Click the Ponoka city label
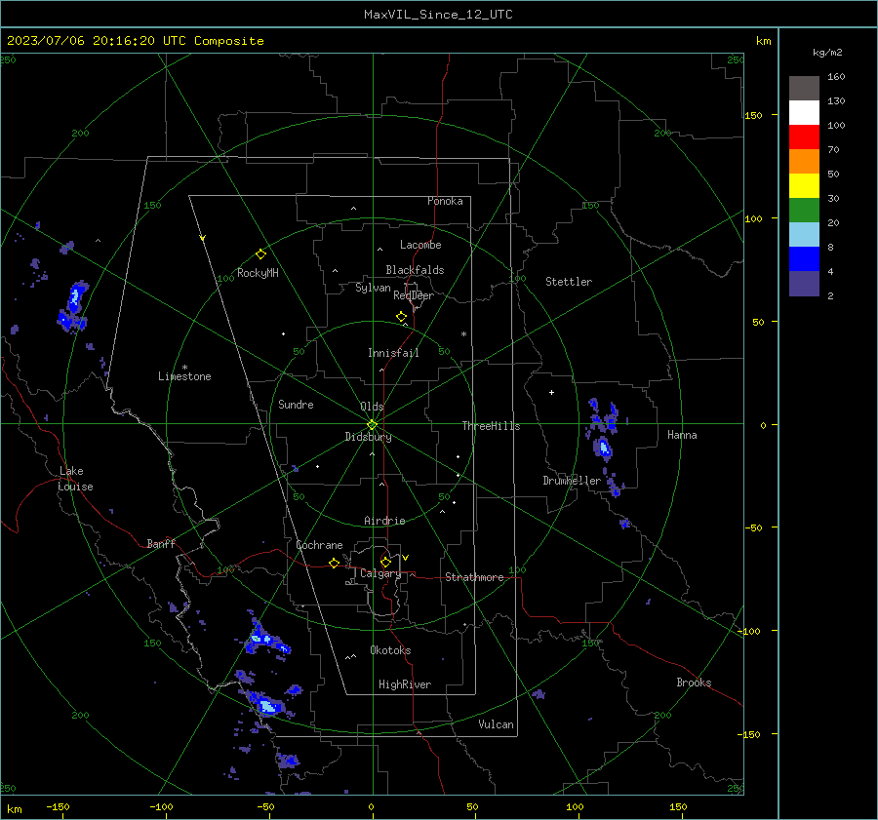Viewport: 878px width, 820px height. pyautogui.click(x=445, y=201)
